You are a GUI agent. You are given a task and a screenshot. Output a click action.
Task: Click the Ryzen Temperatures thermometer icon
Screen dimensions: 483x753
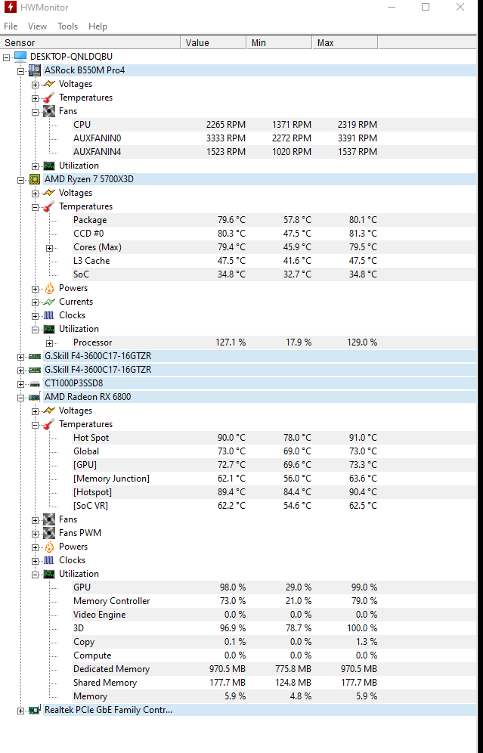pos(49,206)
